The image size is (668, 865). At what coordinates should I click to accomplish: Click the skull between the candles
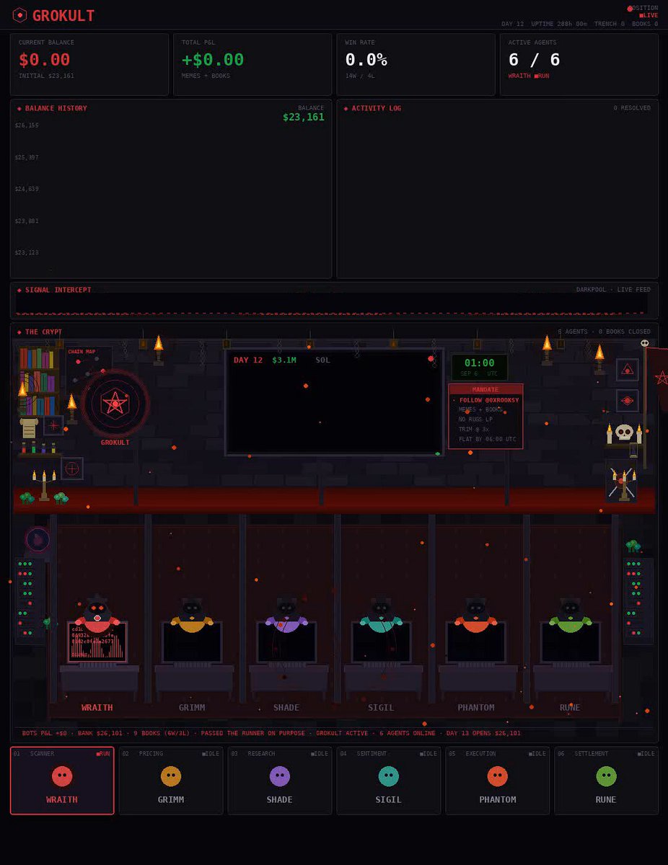point(624,432)
